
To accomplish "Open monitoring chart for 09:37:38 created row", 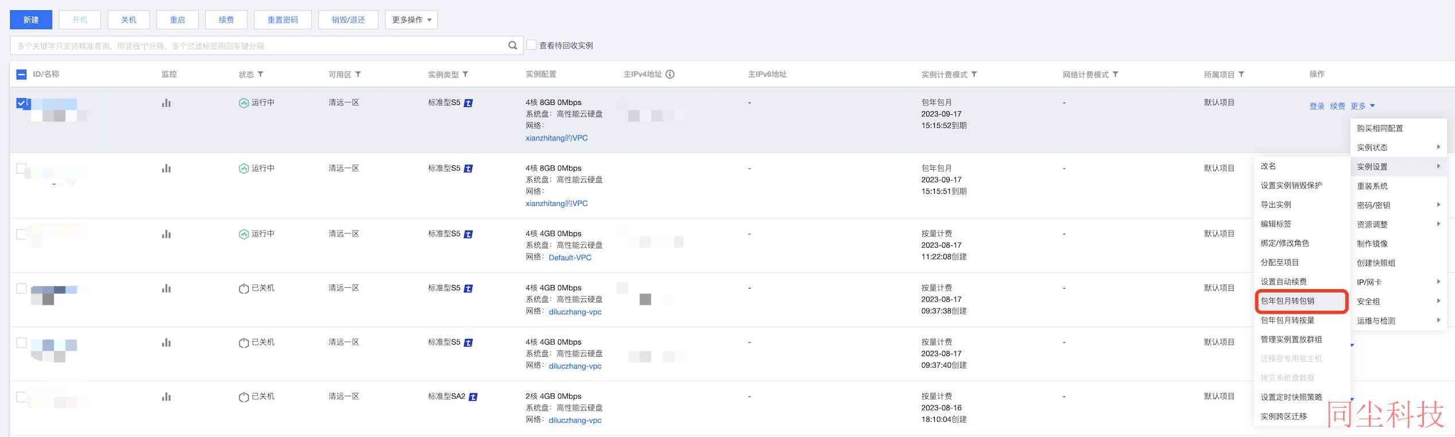I will pyautogui.click(x=167, y=288).
